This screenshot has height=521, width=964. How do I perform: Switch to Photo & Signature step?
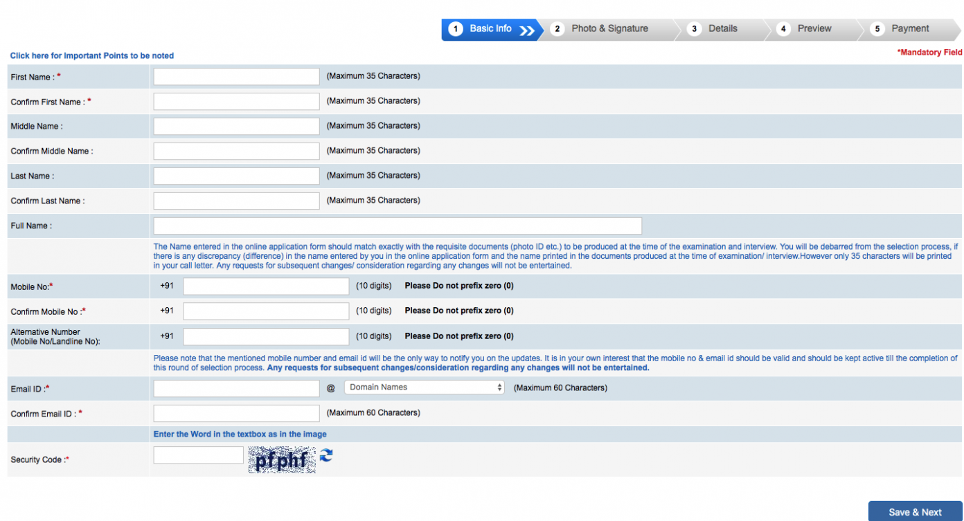(x=609, y=29)
